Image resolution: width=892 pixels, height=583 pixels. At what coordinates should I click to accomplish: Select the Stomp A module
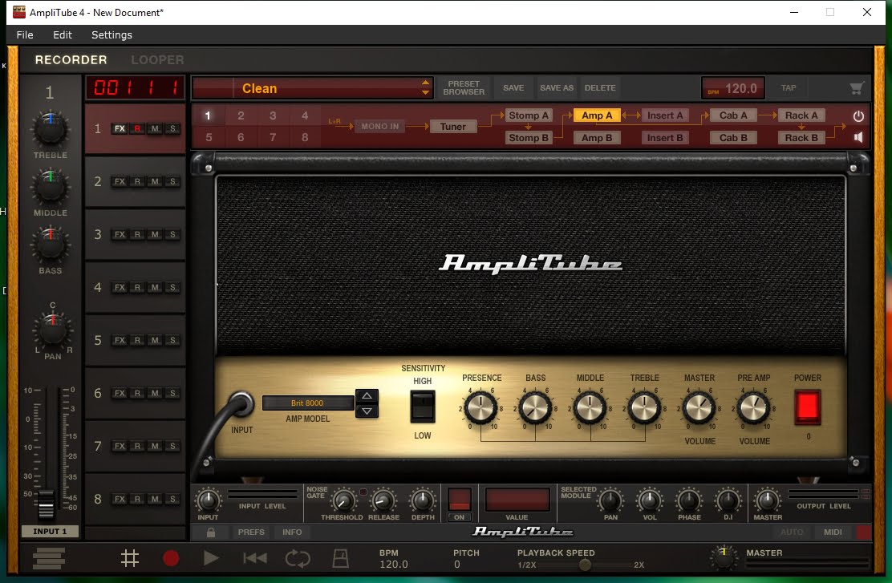pyautogui.click(x=529, y=115)
